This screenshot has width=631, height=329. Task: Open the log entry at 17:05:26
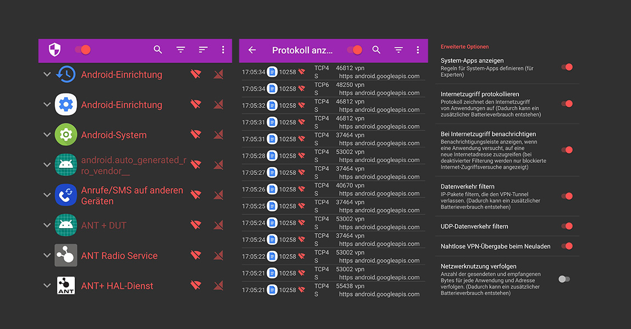click(333, 189)
